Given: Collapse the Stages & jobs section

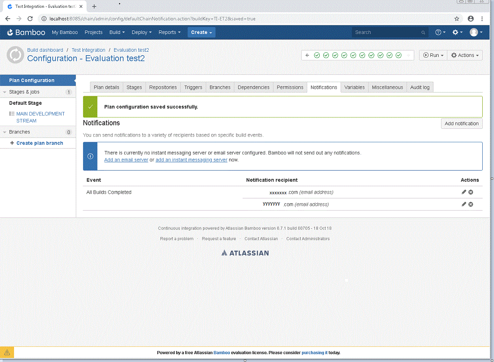Looking at the screenshot, I should pyautogui.click(x=5, y=92).
